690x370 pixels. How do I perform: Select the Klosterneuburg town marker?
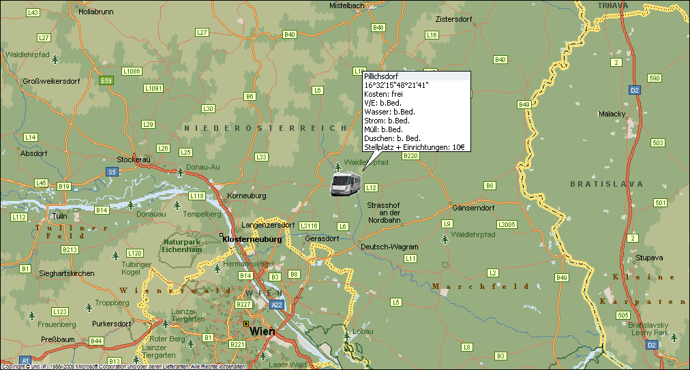(222, 236)
